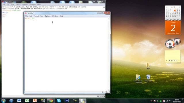Open File menu in Untitled editor window
This screenshot has width=184, height=103.
[x=26, y=16]
